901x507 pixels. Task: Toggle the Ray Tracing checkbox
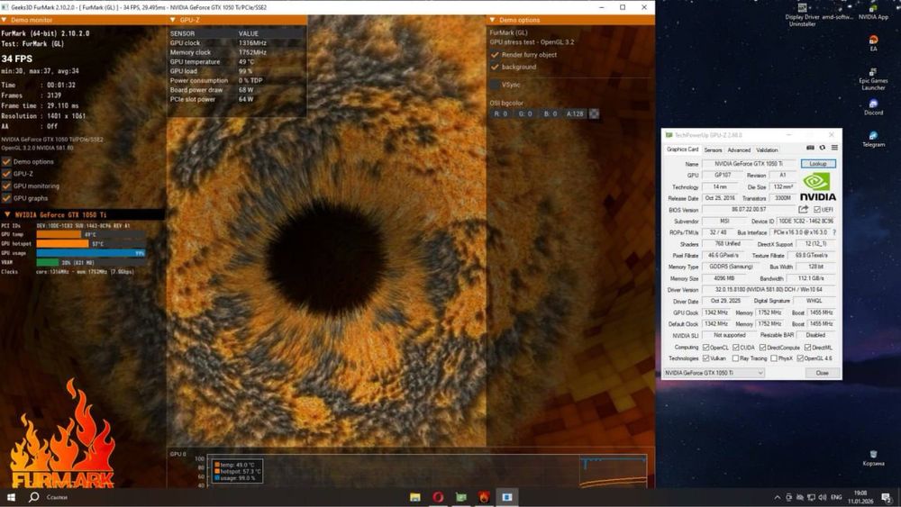point(735,358)
